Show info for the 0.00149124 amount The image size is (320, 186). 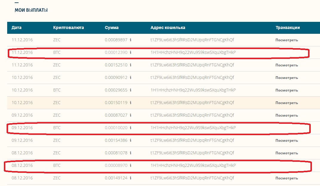tap(131, 178)
